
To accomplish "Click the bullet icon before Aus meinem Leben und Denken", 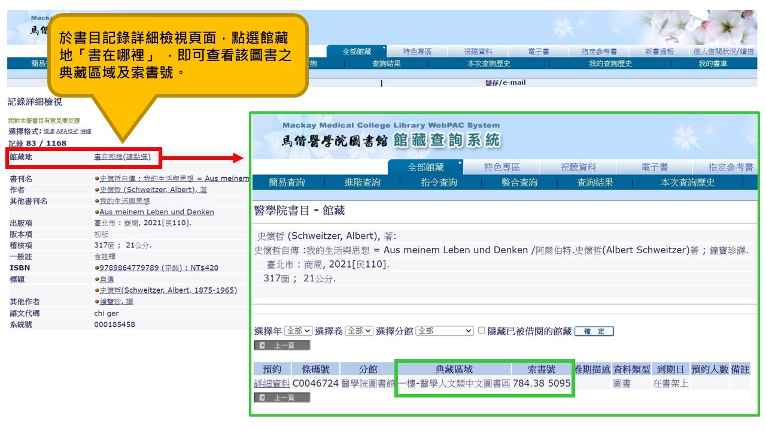I will tap(97, 212).
